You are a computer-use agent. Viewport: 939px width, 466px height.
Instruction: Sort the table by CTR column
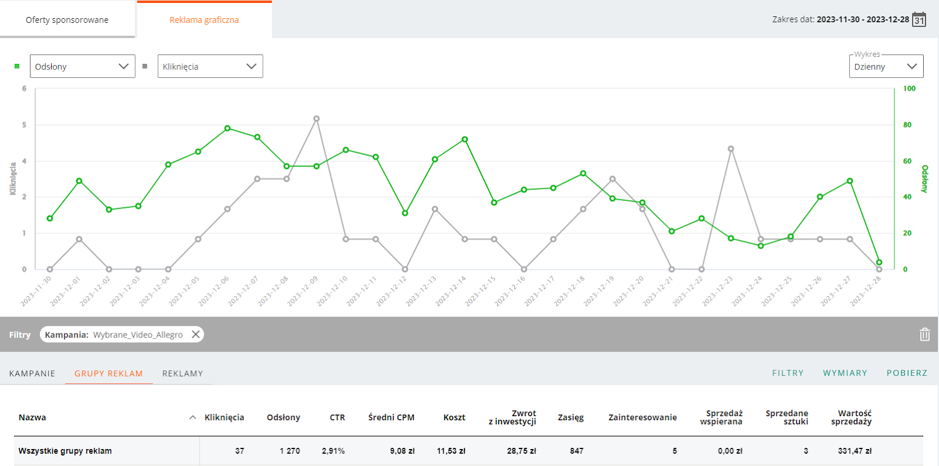pyautogui.click(x=337, y=417)
